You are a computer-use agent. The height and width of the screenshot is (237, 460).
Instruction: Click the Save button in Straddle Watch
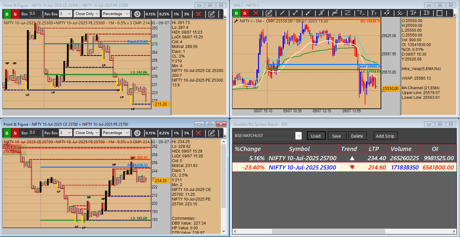pos(336,136)
